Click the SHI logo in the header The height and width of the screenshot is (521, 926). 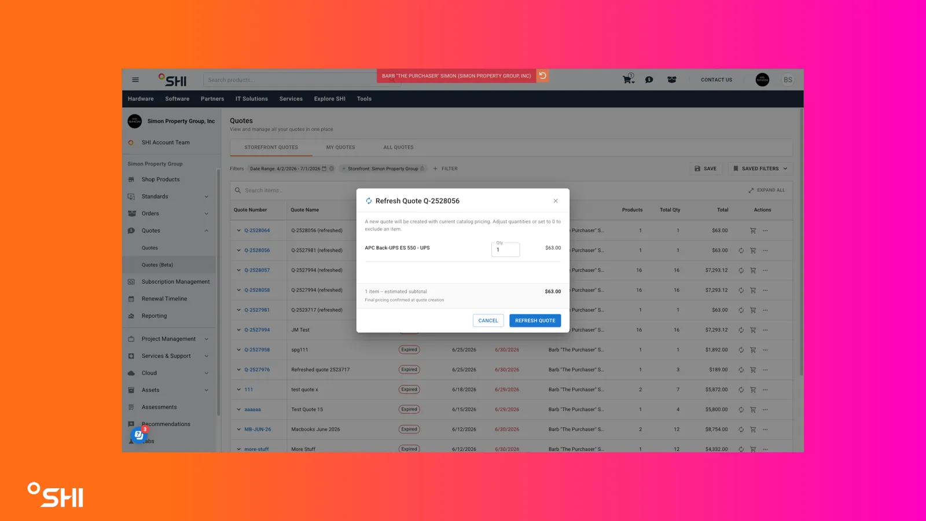pos(172,80)
